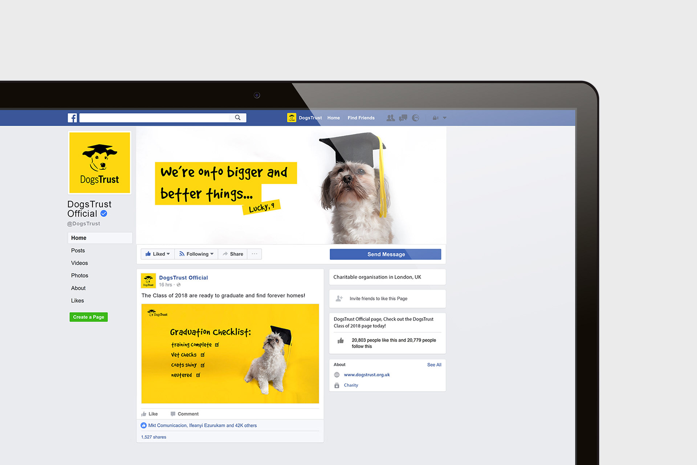Click the thumbs-up icon beside likes count
The height and width of the screenshot is (465, 697).
(x=341, y=340)
